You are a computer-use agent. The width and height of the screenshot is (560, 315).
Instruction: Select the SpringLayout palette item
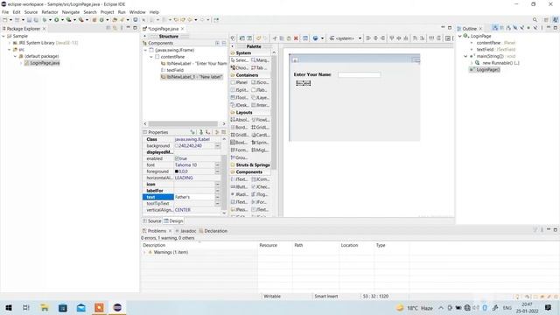click(x=261, y=143)
